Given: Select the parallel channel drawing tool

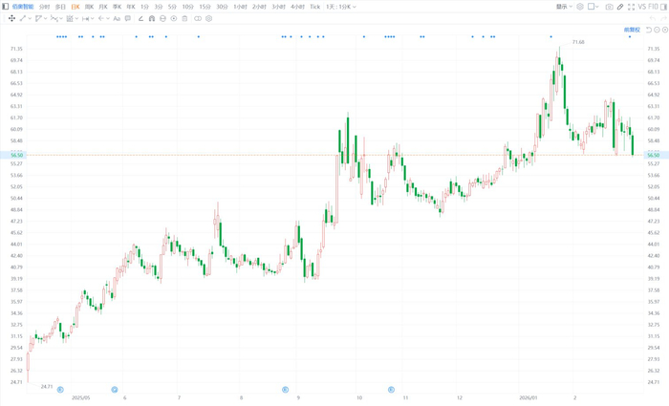Looking at the screenshot, I should (38, 18).
